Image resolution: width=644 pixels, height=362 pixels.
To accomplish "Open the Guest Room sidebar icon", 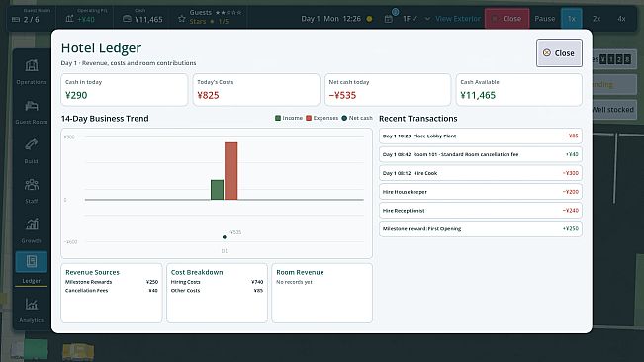I will coord(32,106).
